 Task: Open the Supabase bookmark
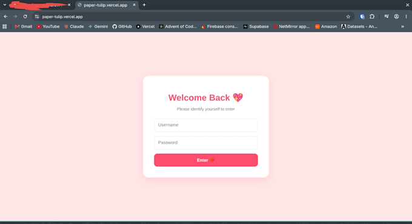pyautogui.click(x=256, y=27)
